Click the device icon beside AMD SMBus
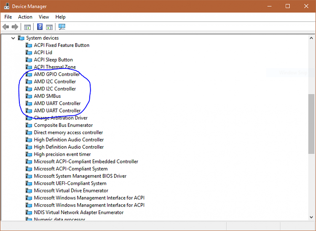 29,96
